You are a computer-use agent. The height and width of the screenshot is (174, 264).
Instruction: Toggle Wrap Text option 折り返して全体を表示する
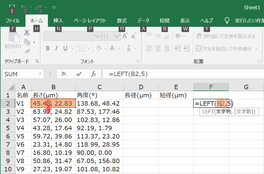click(226, 36)
